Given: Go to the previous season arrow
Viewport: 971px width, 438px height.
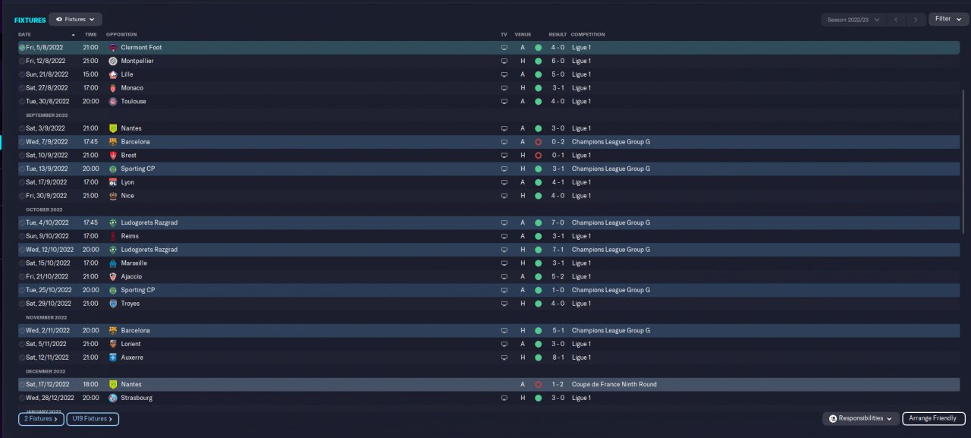Looking at the screenshot, I should pos(896,19).
